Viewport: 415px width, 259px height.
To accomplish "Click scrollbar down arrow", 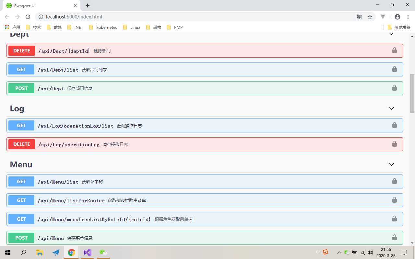I will 412,243.
